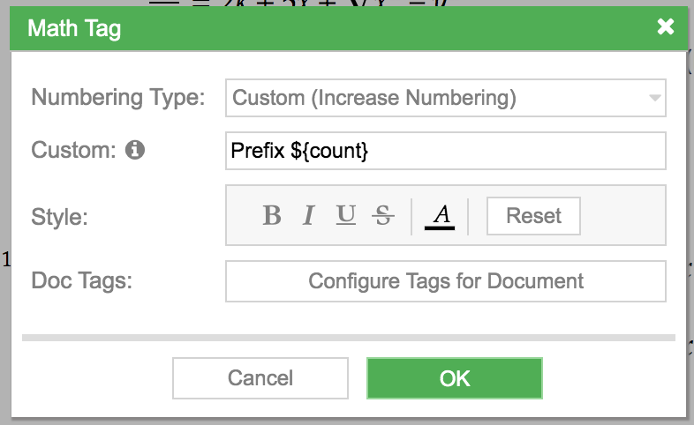The height and width of the screenshot is (425, 694).
Task: Focus the Prefix ${count} text field
Action: pos(446,151)
